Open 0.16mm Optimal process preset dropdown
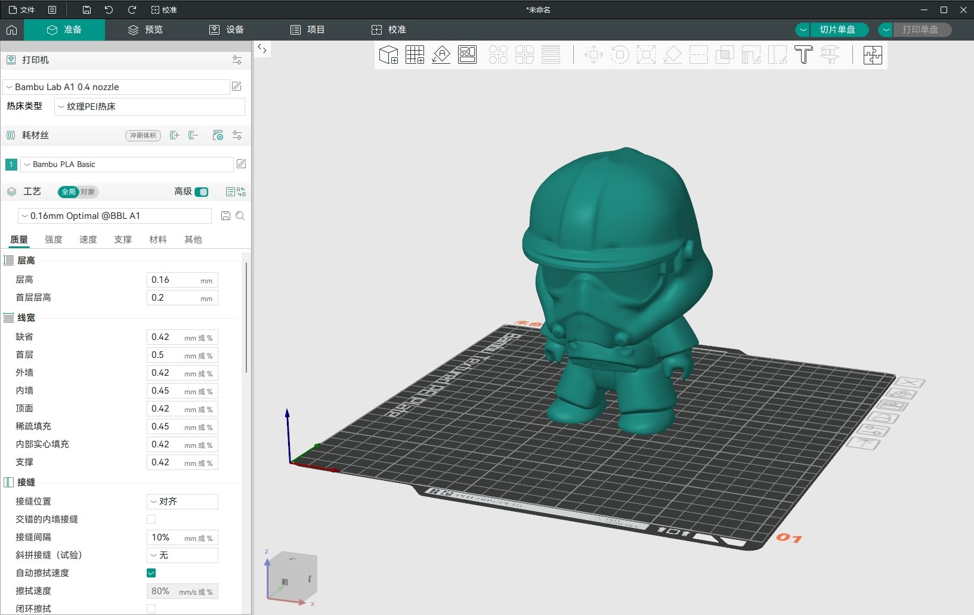This screenshot has height=615, width=974. 115,216
